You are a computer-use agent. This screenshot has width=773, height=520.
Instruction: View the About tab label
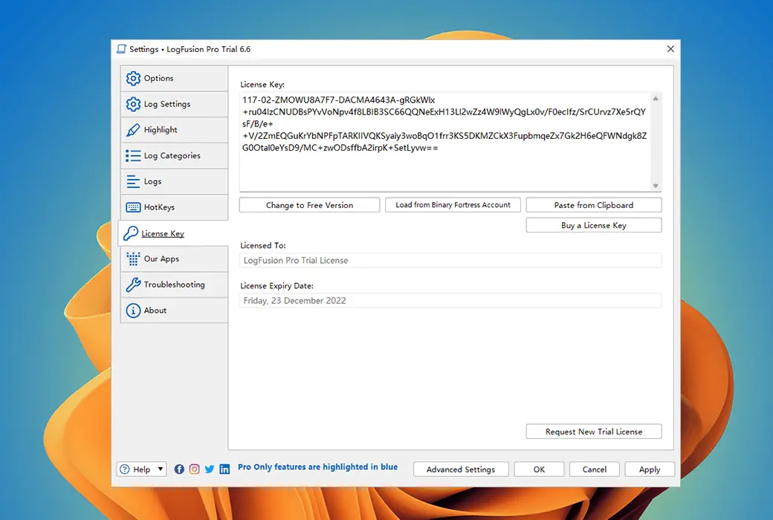point(155,311)
